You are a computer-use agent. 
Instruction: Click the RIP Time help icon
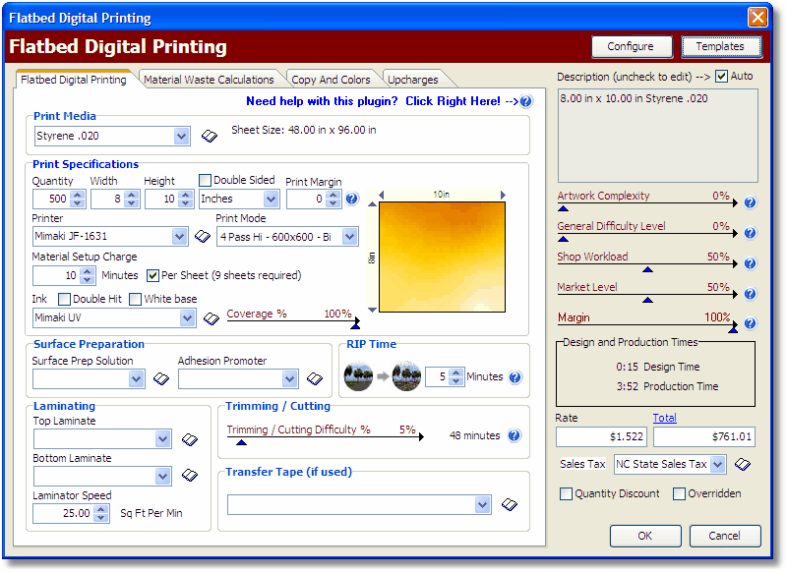[x=515, y=377]
